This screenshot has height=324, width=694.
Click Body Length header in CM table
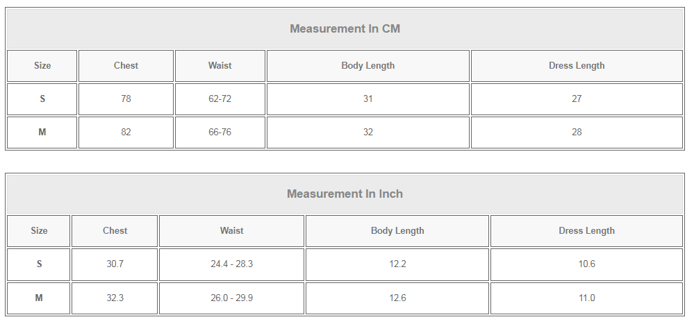(367, 66)
